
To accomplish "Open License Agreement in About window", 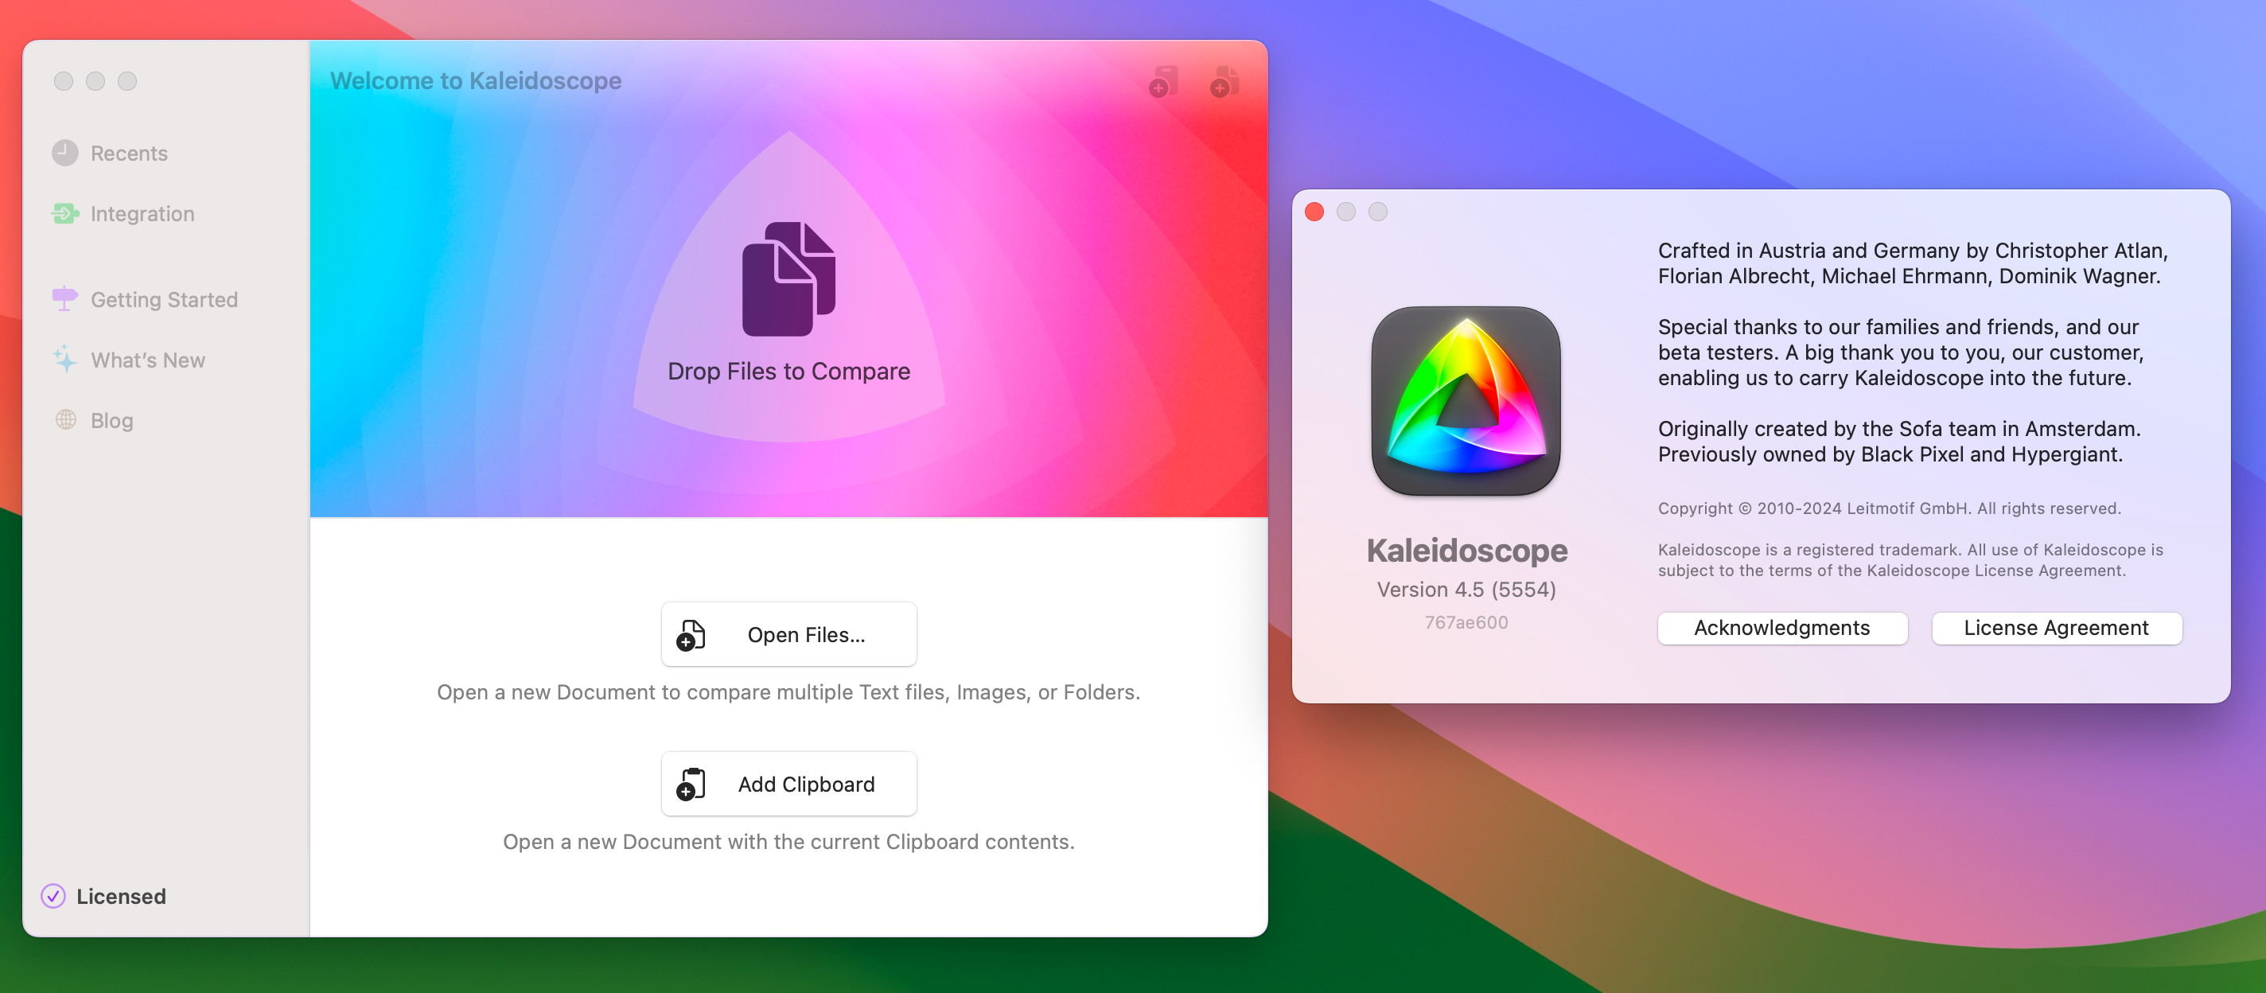I will pos(2056,628).
